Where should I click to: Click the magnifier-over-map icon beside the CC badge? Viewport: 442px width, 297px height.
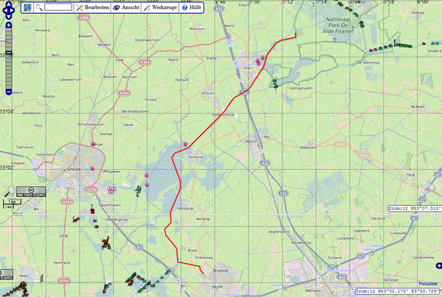(x=10, y=192)
